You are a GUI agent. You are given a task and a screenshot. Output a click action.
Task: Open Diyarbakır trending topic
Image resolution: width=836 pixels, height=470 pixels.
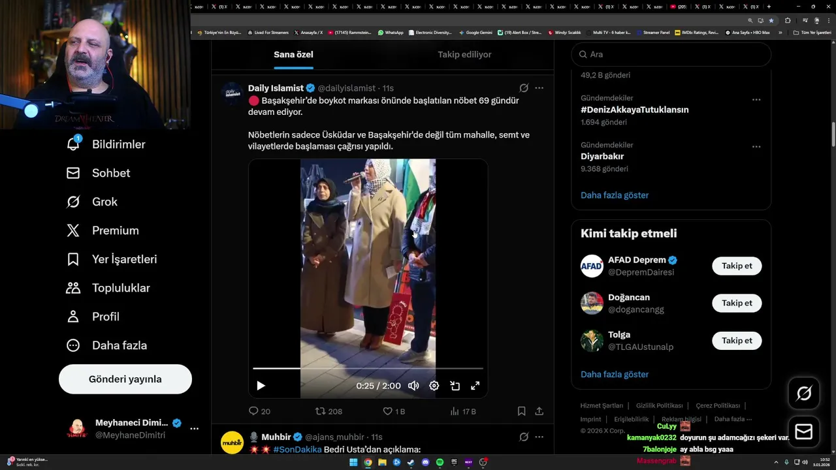point(602,157)
